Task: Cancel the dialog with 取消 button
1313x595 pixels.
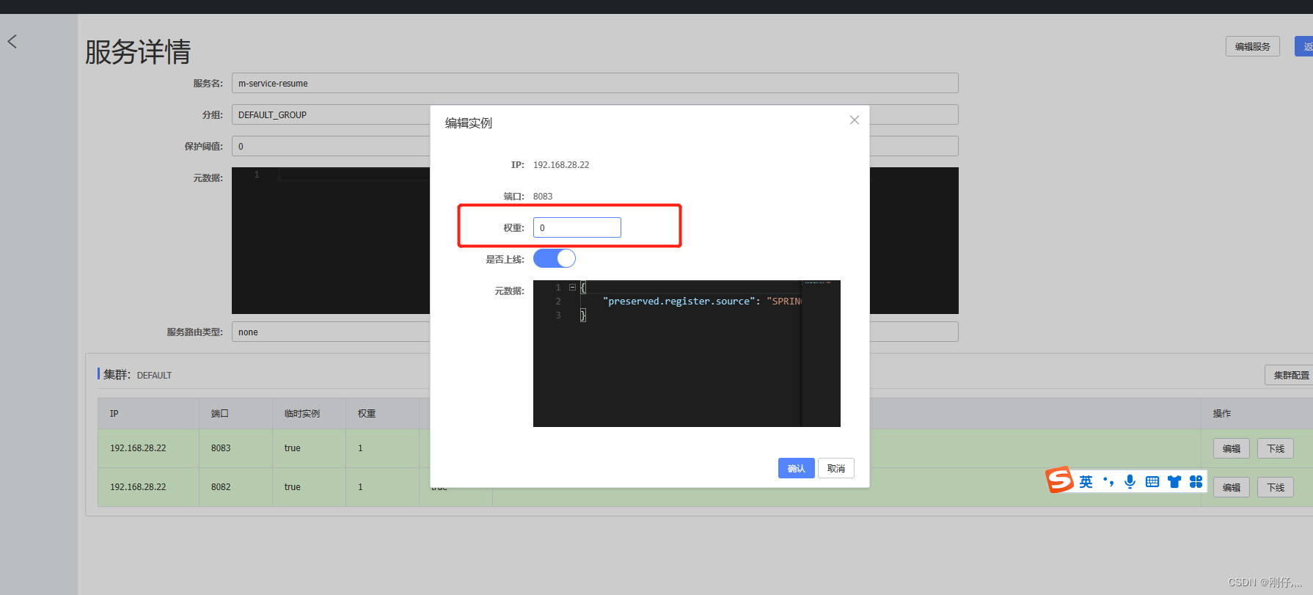Action: click(835, 468)
